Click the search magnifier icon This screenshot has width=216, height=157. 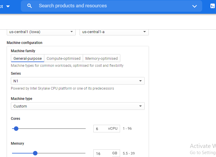(30, 6)
